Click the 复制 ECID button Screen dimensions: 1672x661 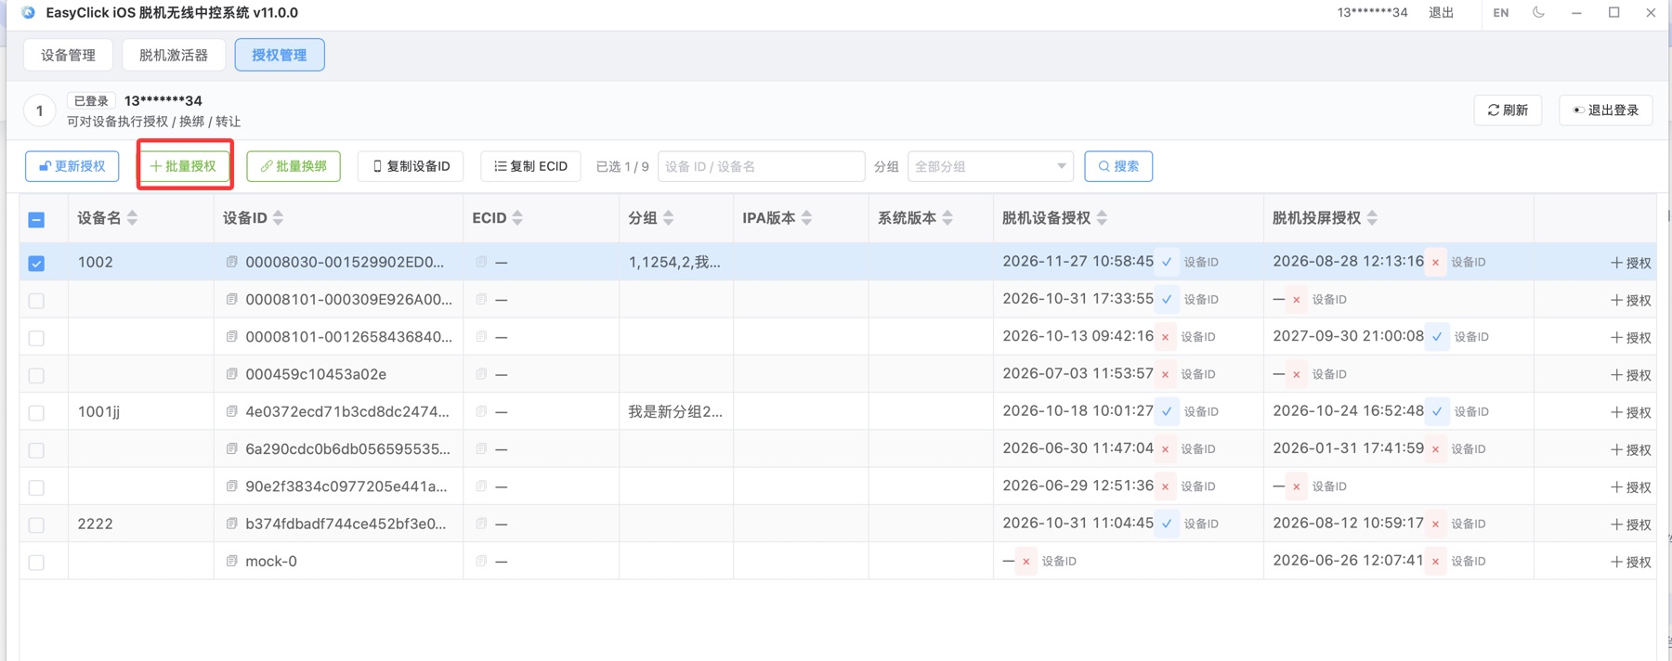530,166
